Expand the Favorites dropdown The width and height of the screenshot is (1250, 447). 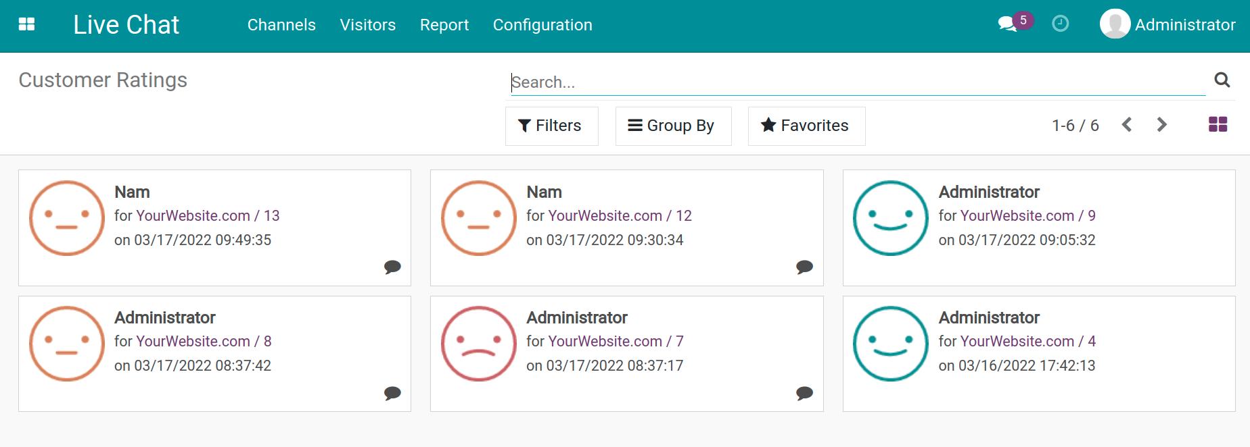[806, 126]
